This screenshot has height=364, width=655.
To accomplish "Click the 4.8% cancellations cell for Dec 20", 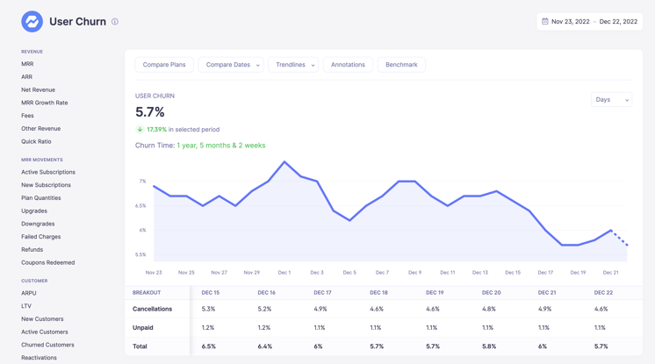I will click(x=489, y=309).
